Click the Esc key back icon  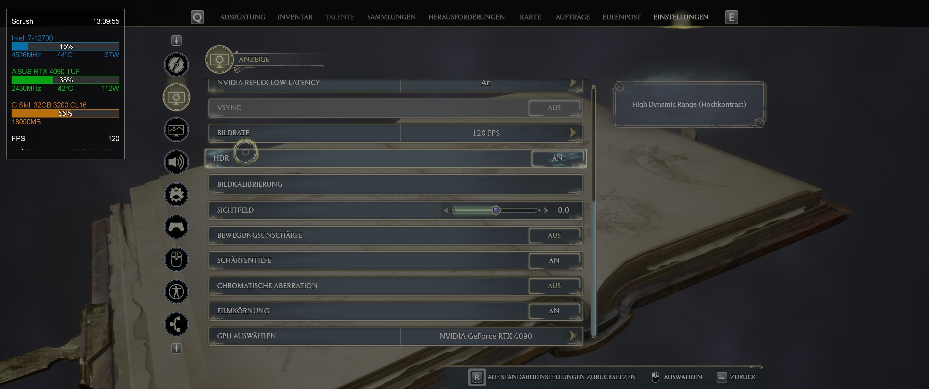[x=722, y=377]
